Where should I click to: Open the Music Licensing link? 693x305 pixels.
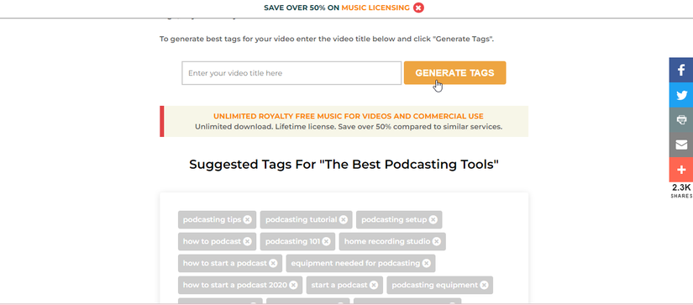[375, 8]
